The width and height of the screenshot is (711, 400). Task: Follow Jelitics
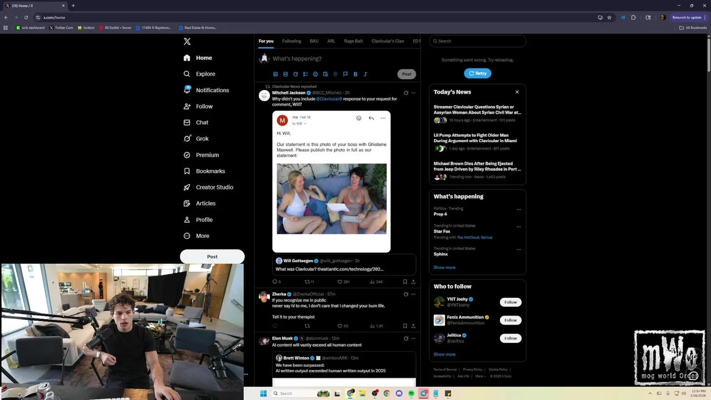(510, 338)
